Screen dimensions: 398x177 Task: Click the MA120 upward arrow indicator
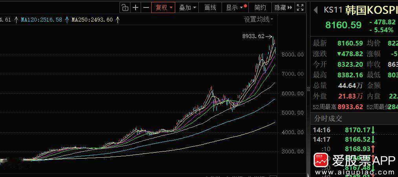[67, 20]
